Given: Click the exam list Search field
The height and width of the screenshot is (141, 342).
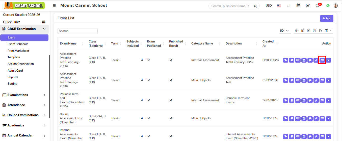Looking at the screenshot, I should 77,31.
